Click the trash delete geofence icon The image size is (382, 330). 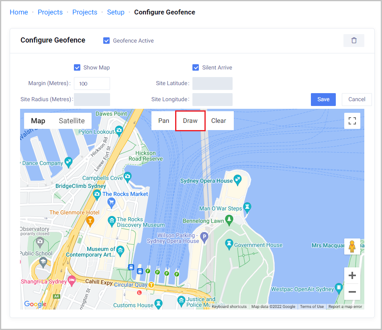pos(353,41)
